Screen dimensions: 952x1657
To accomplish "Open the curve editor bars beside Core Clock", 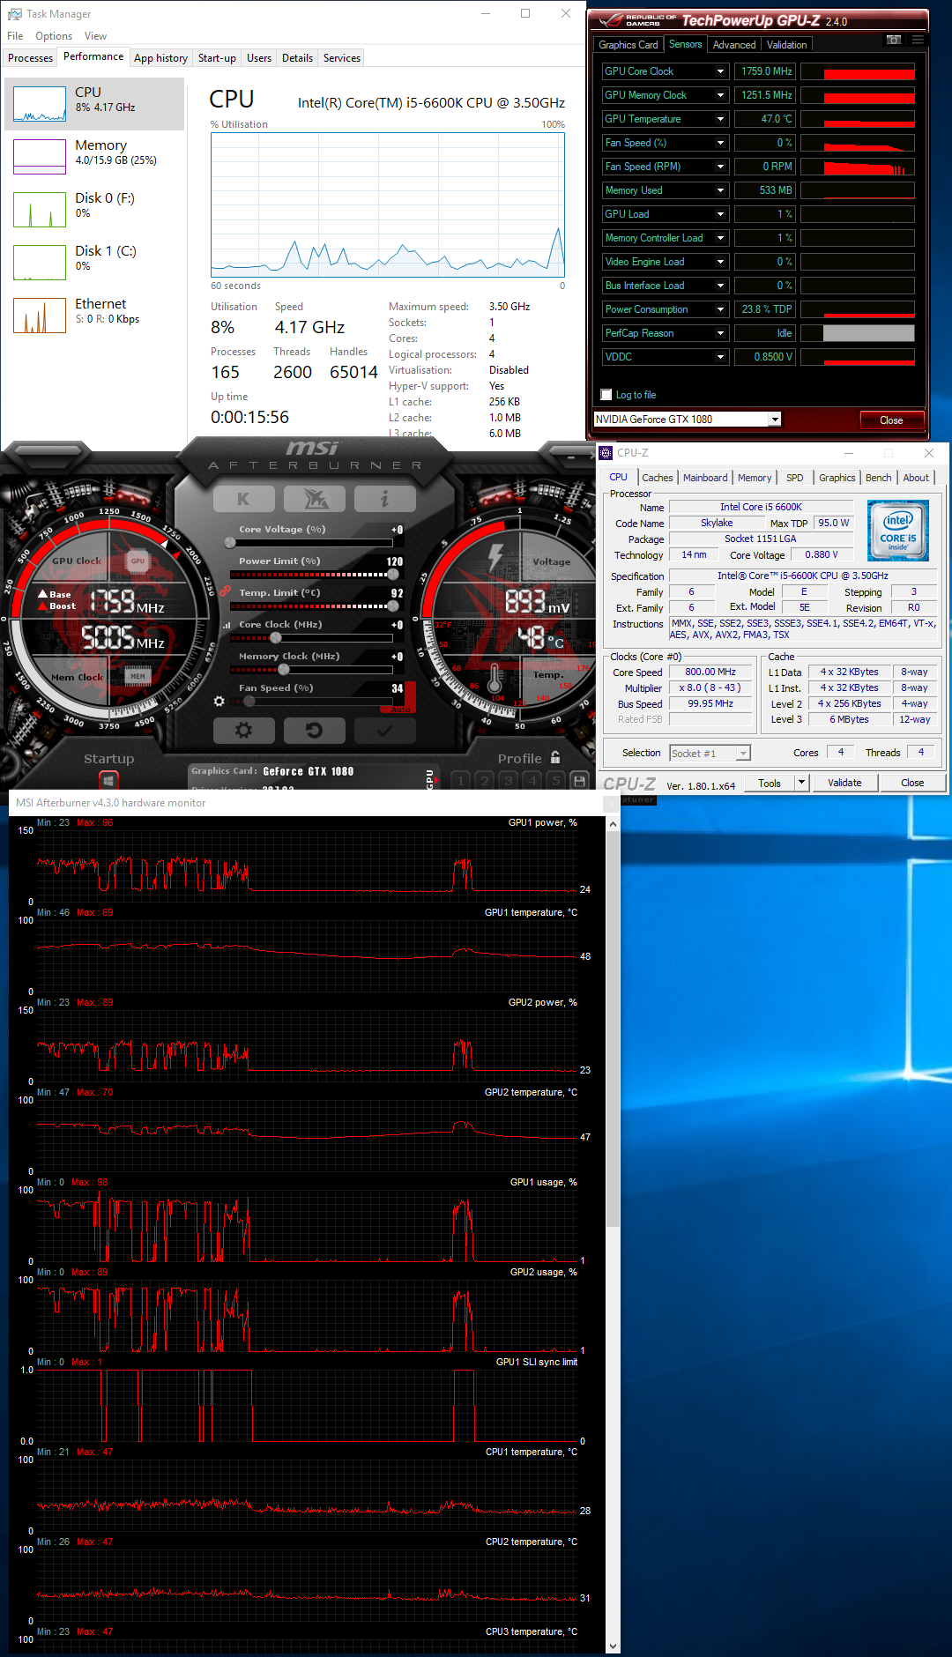I will pyautogui.click(x=227, y=625).
